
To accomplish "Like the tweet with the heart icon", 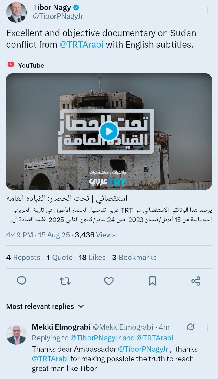I will tap(109, 281).
